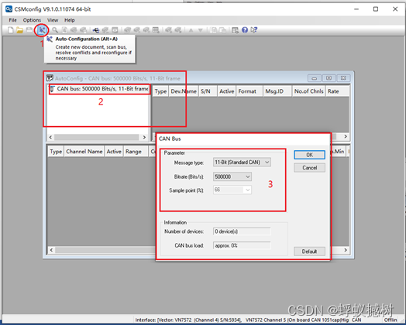Click Cancel in CAN Bus dialog
Viewport: 406px width, 325px height.
click(309, 168)
